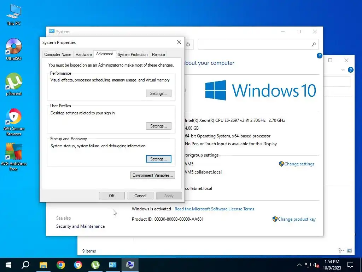Open network status tray icon
This screenshot has height=272, width=362.
(308, 265)
